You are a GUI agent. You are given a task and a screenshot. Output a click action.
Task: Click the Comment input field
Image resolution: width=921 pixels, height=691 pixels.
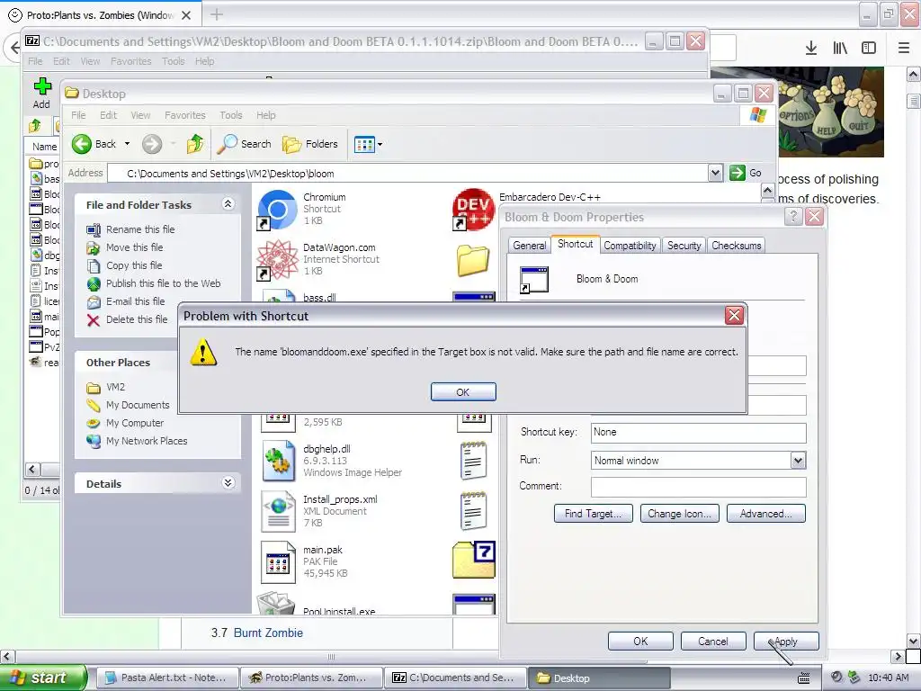698,487
